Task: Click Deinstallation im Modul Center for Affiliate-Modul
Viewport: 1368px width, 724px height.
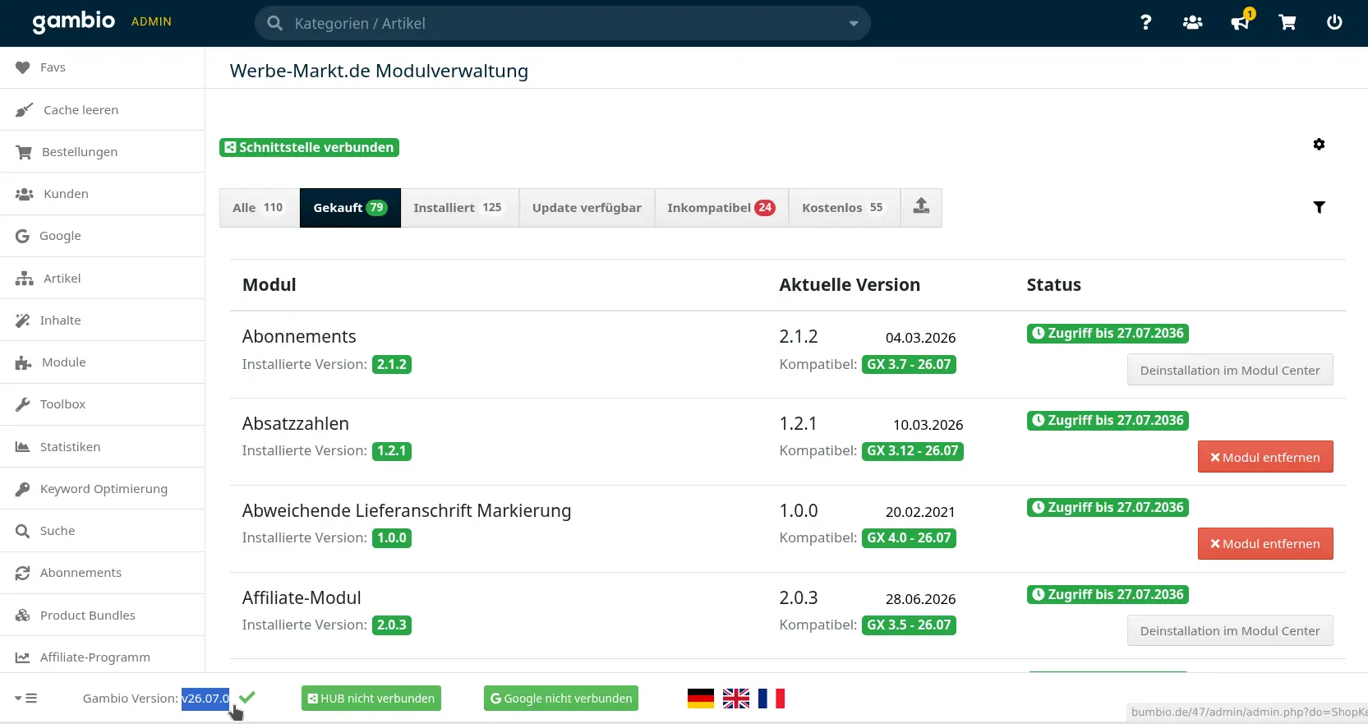Action: [1230, 631]
